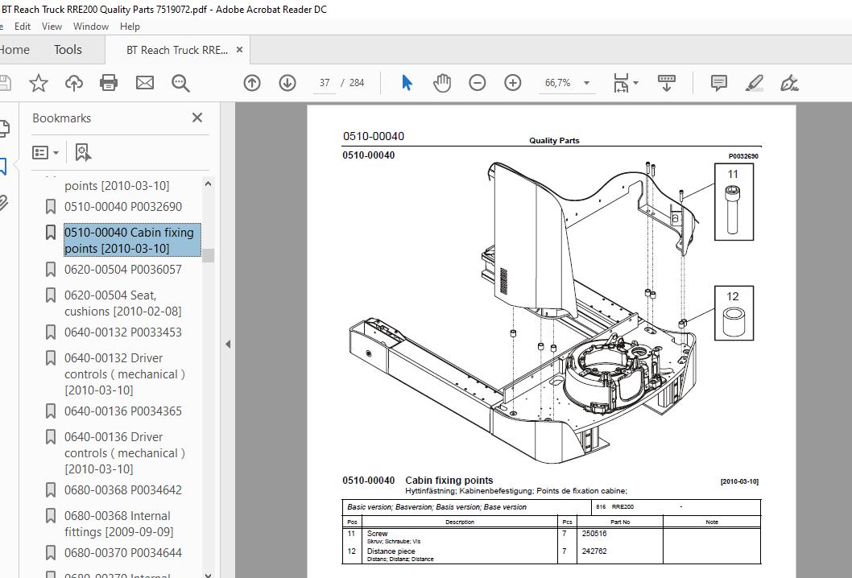Switch to the Tools tab

(x=68, y=50)
